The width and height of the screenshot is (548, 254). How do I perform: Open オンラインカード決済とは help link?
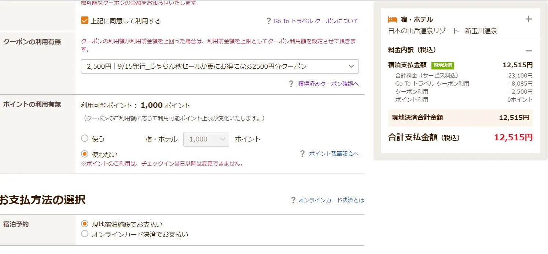click(x=331, y=200)
